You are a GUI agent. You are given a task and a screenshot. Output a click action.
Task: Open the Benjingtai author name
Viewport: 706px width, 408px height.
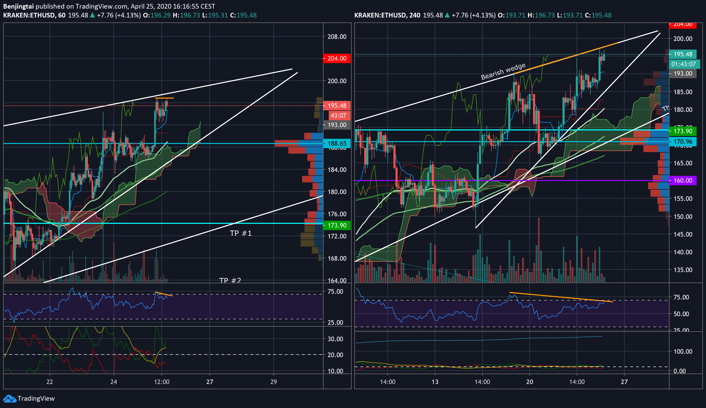pyautogui.click(x=18, y=6)
